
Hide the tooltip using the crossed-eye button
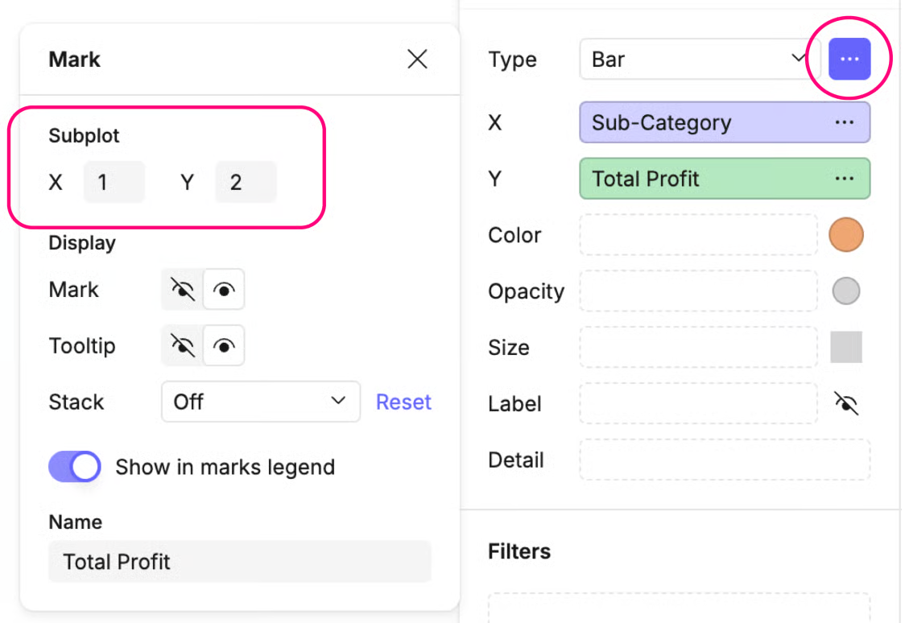click(183, 346)
